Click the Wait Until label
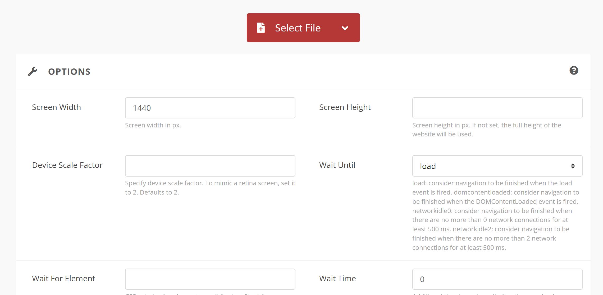Image resolution: width=603 pixels, height=295 pixels. click(x=337, y=165)
